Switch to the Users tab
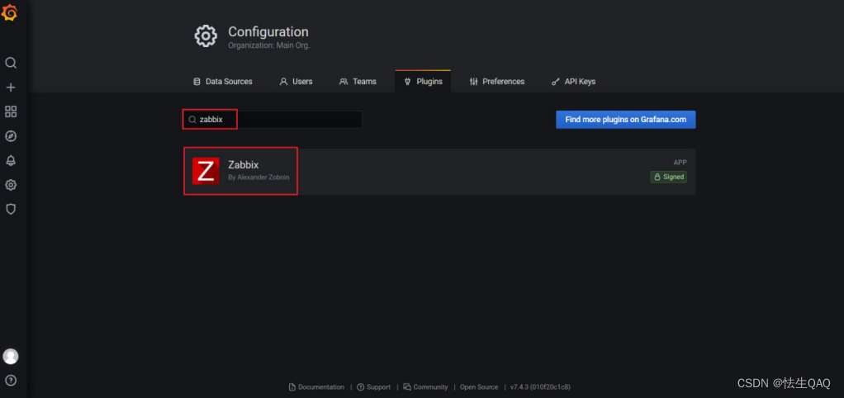The width and height of the screenshot is (844, 398). [296, 82]
